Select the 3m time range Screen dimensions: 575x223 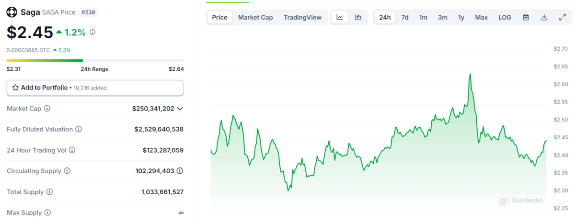click(x=443, y=17)
